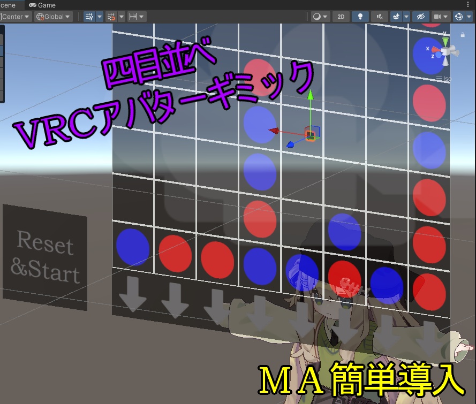Click the blue Z cone on orientation gizmo
The image size is (476, 404).
tap(439, 56)
